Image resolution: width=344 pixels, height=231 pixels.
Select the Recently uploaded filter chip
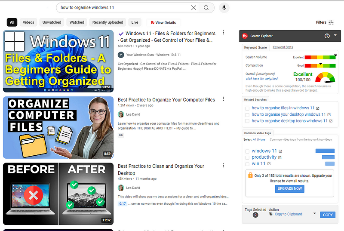coord(108,22)
